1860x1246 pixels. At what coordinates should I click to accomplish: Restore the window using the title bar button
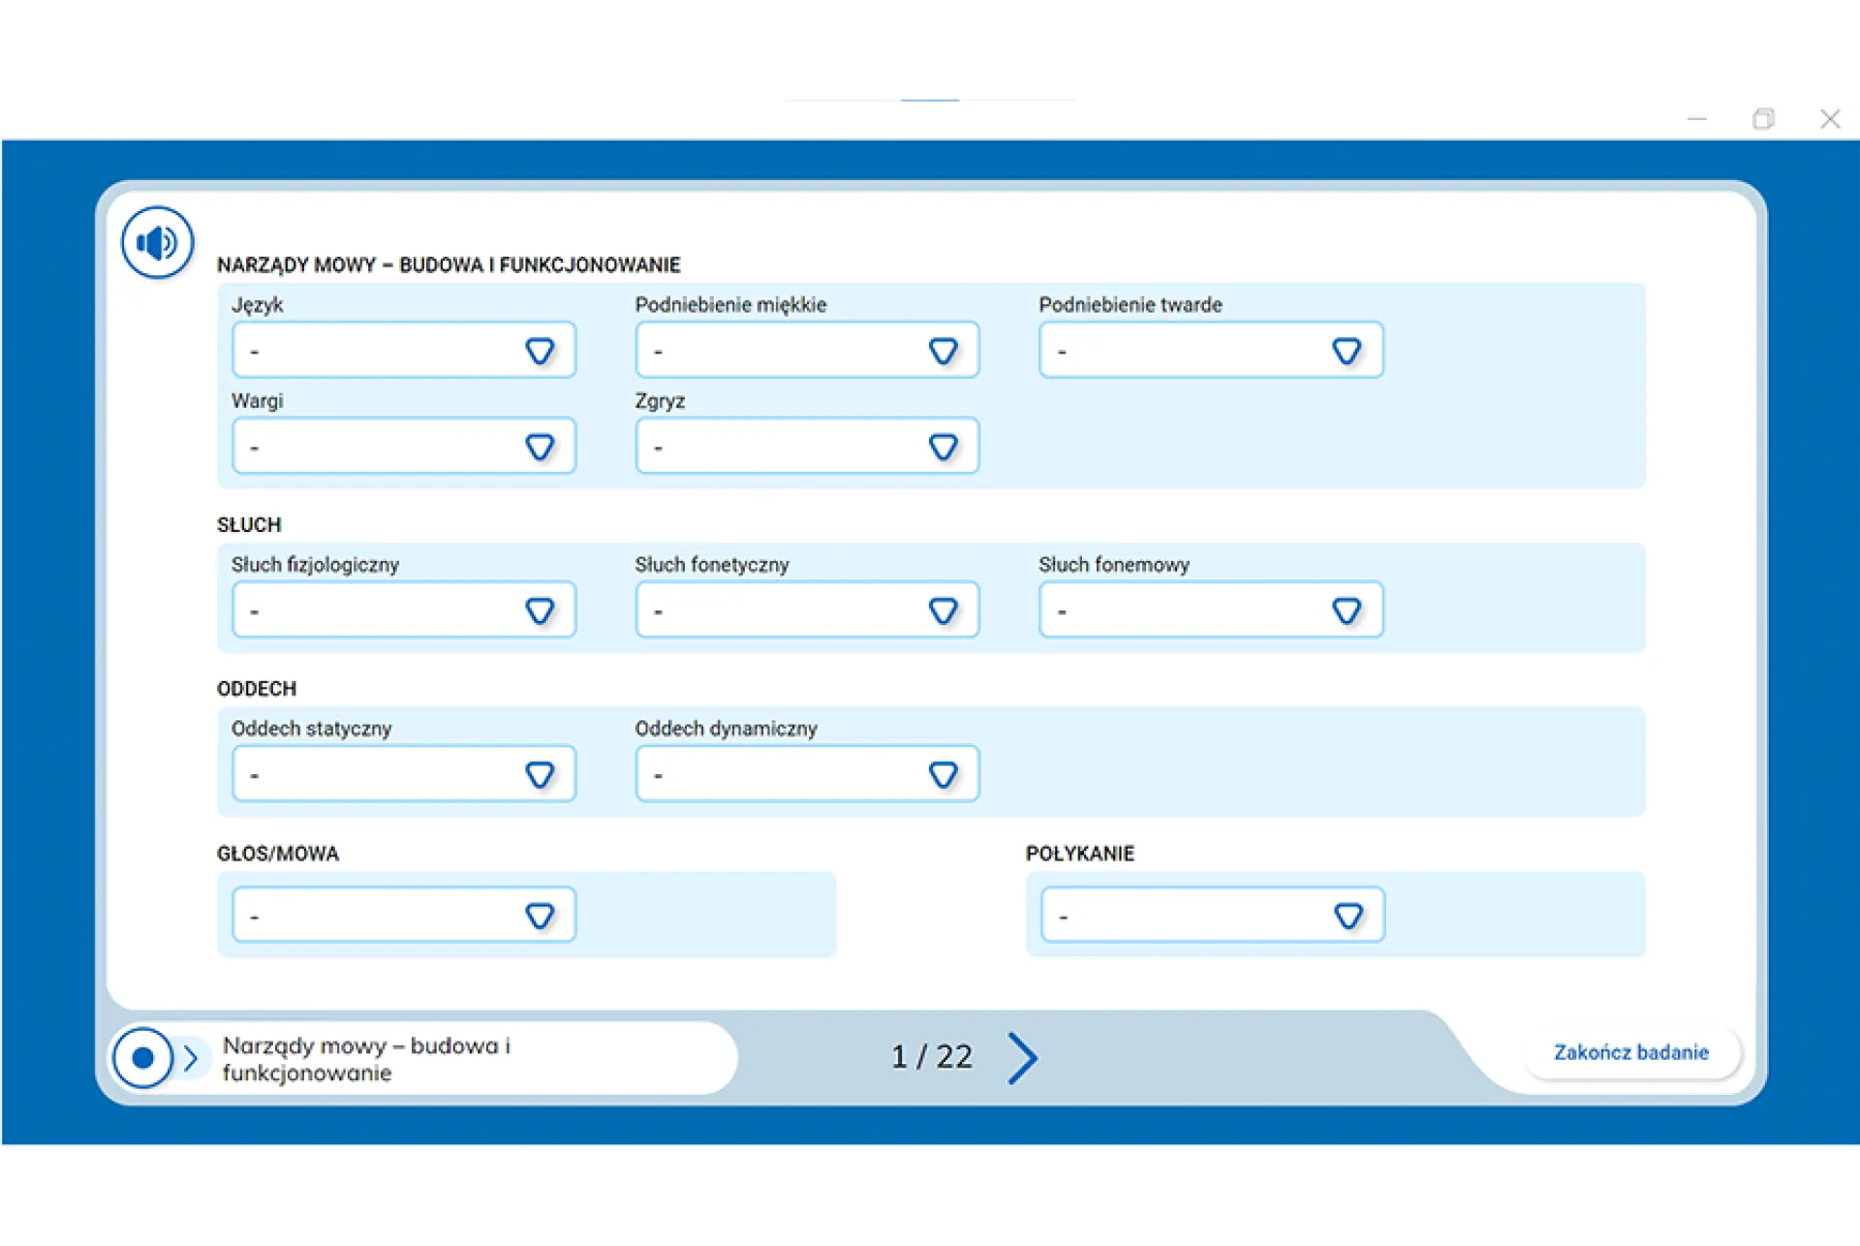(x=1763, y=119)
